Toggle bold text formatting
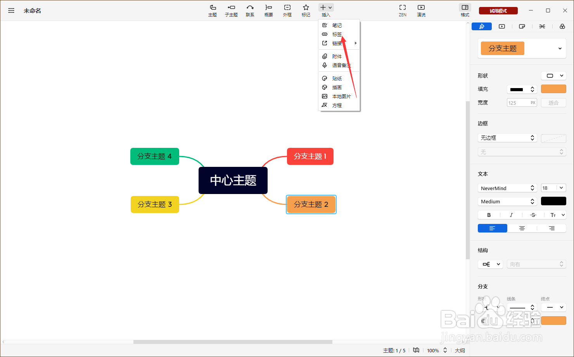This screenshot has width=574, height=357. tap(489, 215)
